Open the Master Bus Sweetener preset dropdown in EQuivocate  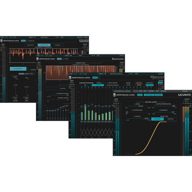tap(117, 74)
